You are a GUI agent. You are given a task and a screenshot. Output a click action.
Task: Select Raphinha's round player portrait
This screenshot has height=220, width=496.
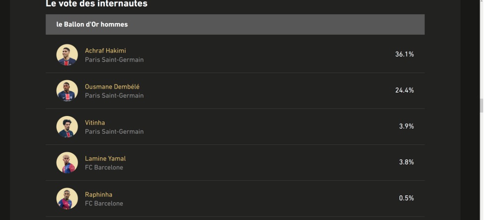click(x=67, y=199)
